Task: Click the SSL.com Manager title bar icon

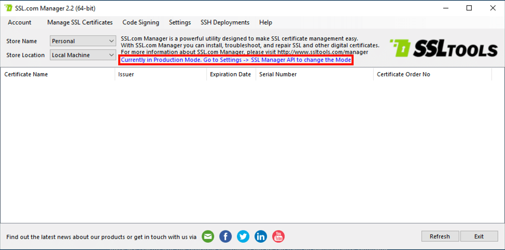Action: (x=8, y=8)
